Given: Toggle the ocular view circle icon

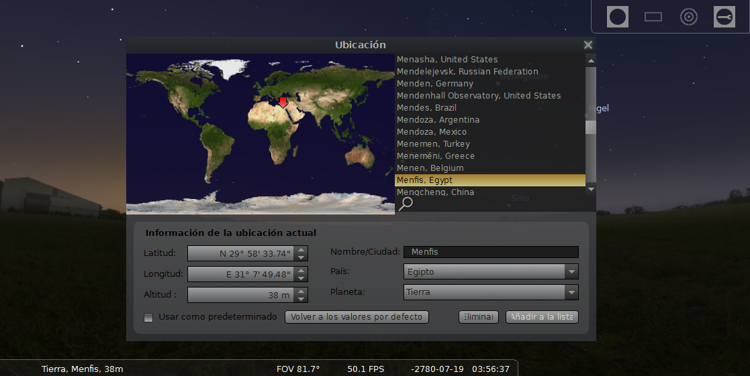Looking at the screenshot, I should coord(617,17).
